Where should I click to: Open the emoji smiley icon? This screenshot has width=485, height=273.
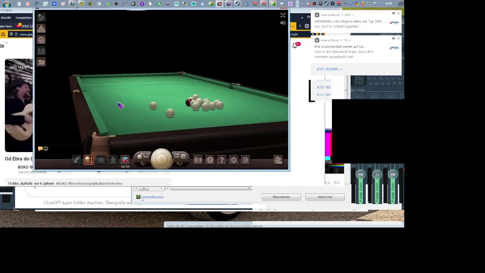(x=46, y=149)
